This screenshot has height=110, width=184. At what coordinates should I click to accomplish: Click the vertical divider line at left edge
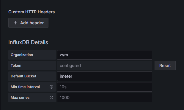pyautogui.click(x=1, y=55)
